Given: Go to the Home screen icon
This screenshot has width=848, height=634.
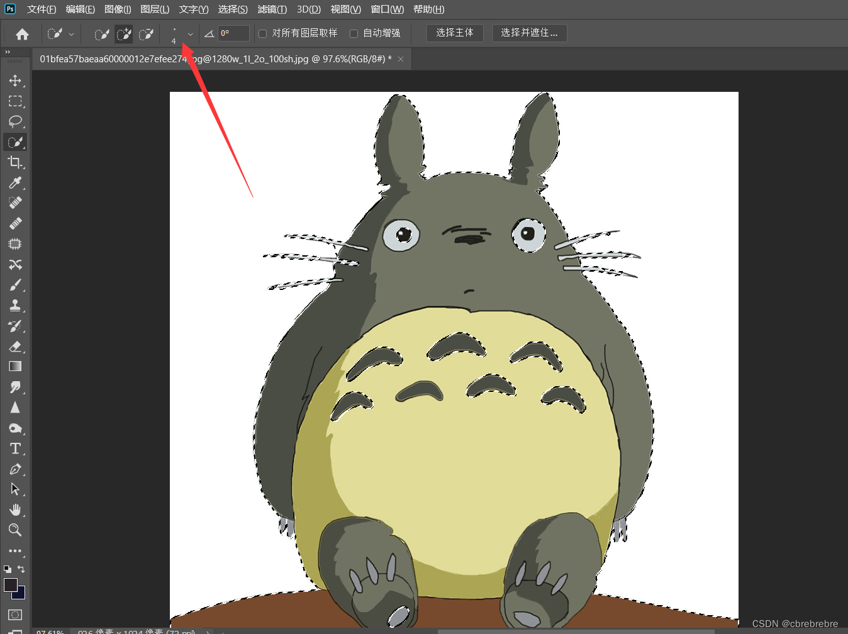Looking at the screenshot, I should point(22,34).
